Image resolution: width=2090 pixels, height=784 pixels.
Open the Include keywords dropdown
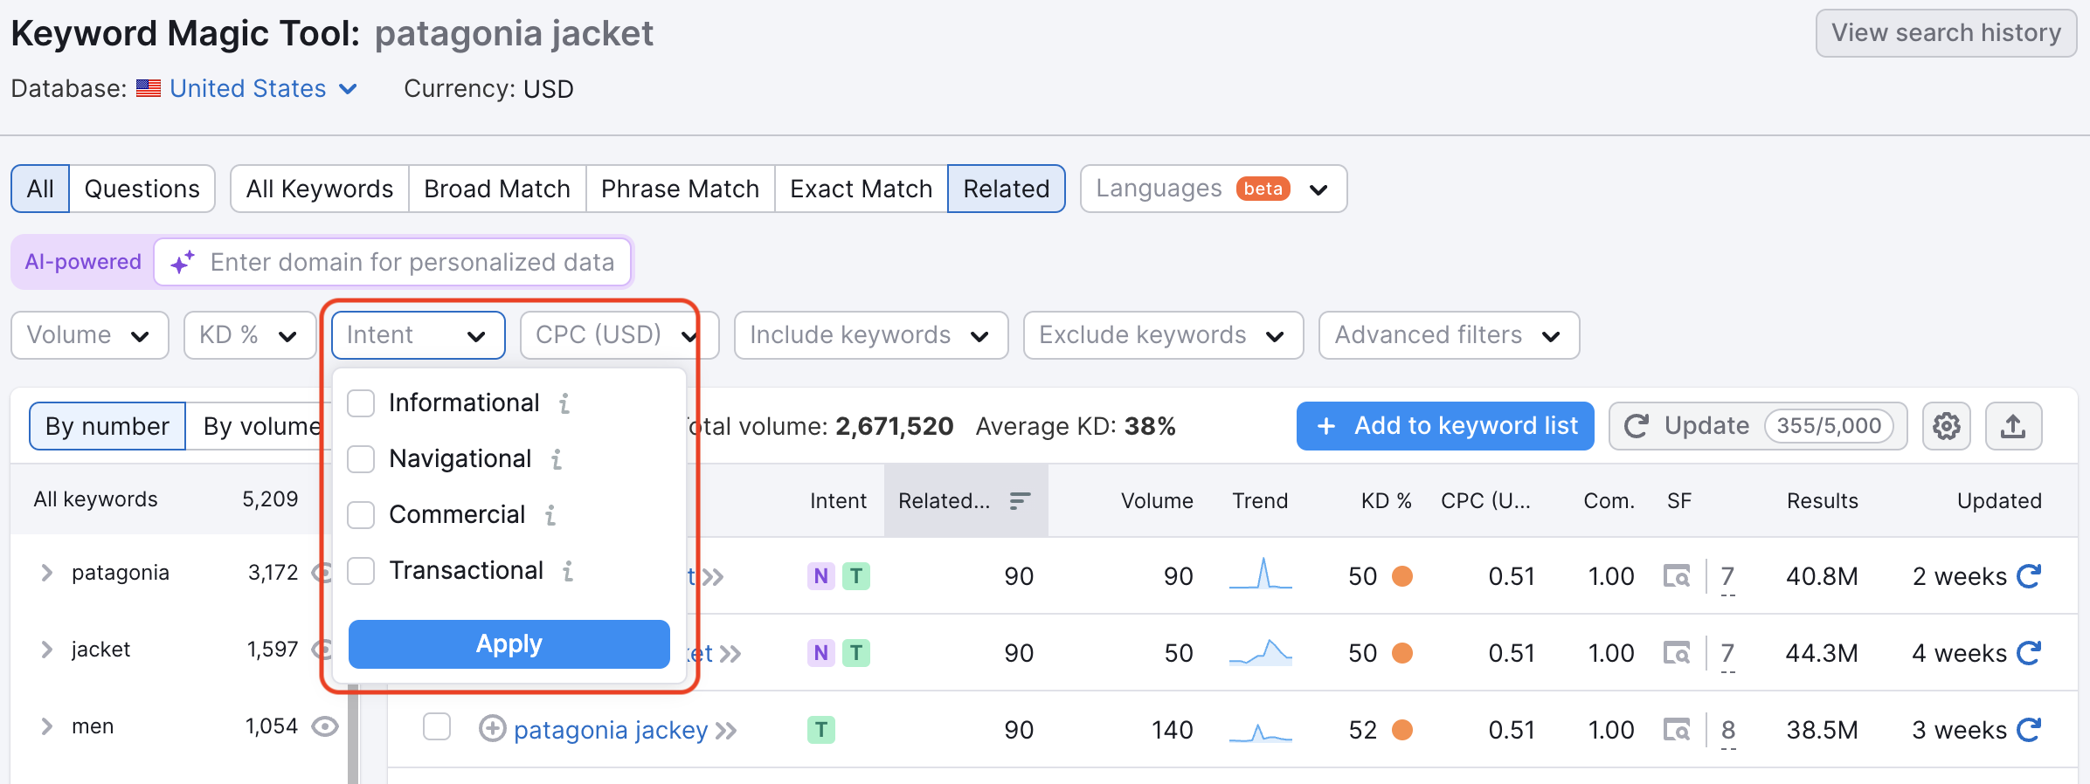pyautogui.click(x=871, y=335)
